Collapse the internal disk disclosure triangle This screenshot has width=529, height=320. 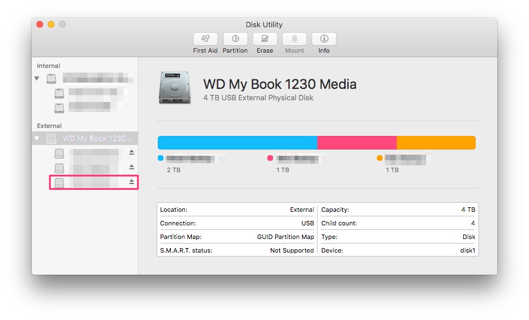point(37,79)
